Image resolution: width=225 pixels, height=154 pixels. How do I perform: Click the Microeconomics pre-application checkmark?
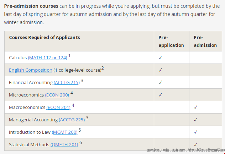(x=160, y=95)
